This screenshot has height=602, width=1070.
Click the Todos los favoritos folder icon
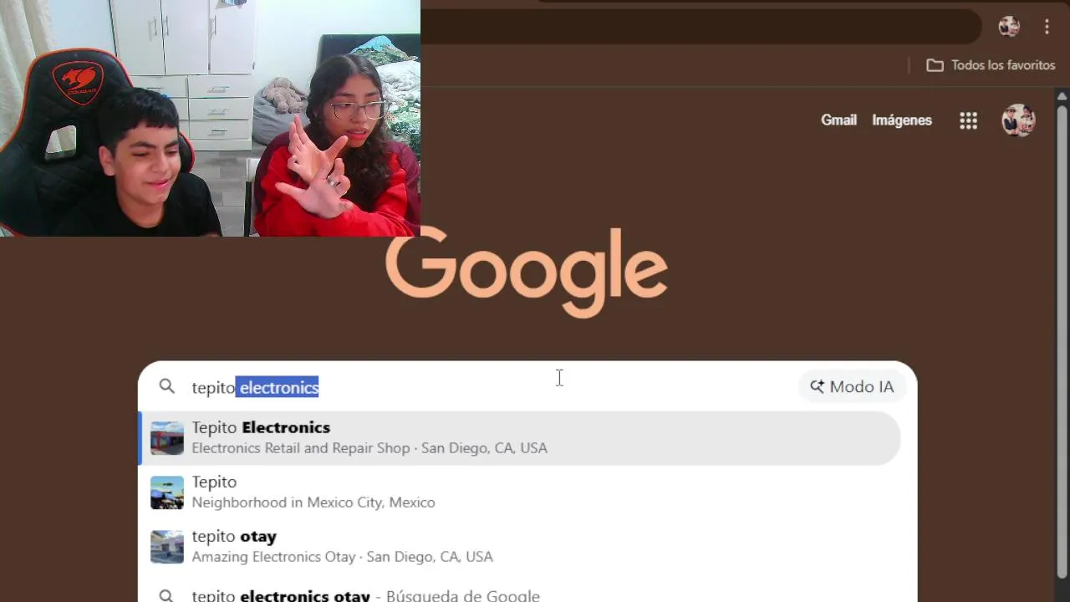pos(935,65)
